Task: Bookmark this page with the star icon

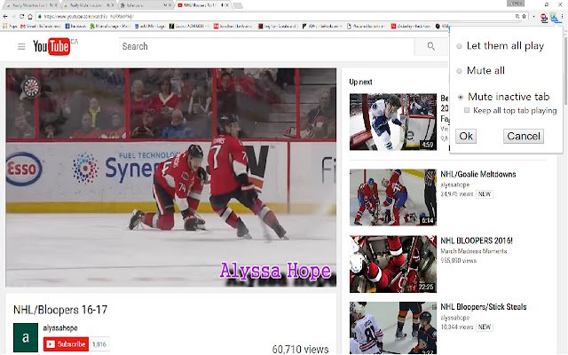Action: pyautogui.click(x=524, y=16)
